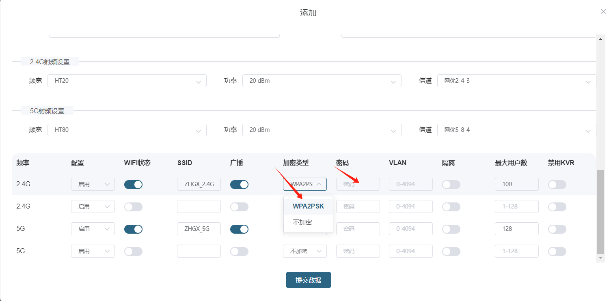This screenshot has width=611, height=301.
Task: Choose 不加密 option in encryption list
Action: (302, 222)
